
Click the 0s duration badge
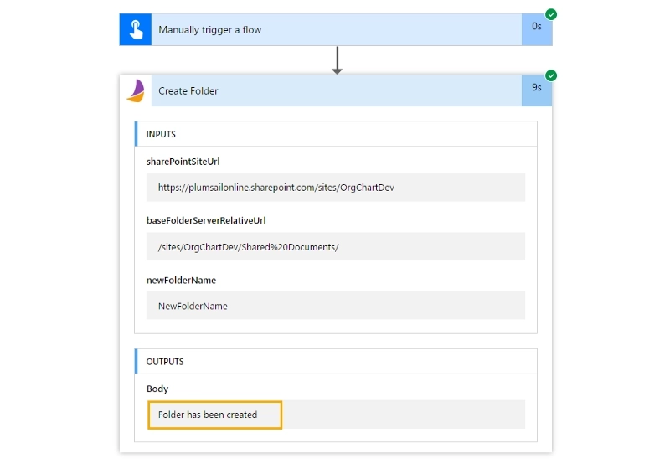point(537,29)
